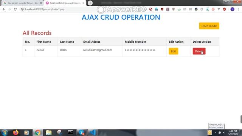Screen dimensions: 242x136
Task: Open File Explorer folder from taskbar
Action: coord(49,133)
